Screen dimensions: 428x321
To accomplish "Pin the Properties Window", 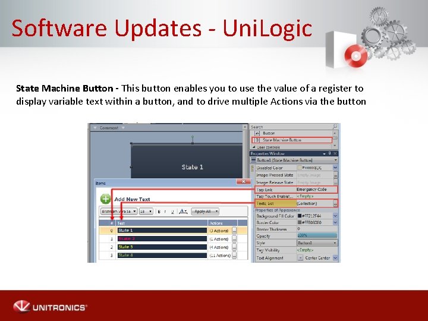I will [329, 153].
